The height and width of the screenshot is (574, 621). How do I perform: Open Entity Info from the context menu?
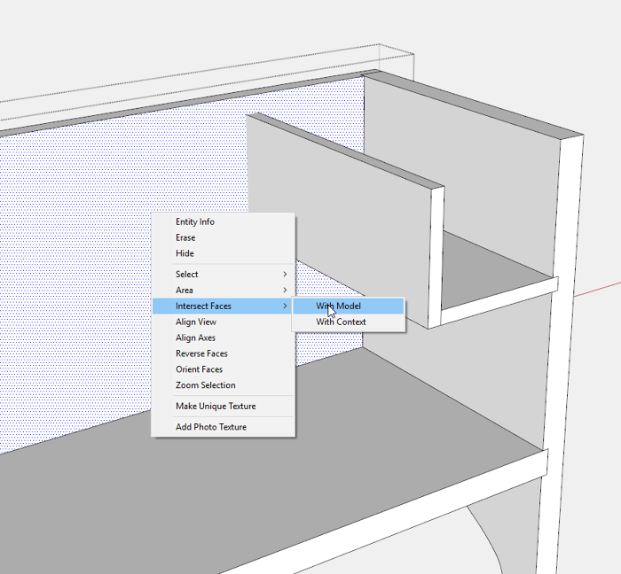195,221
